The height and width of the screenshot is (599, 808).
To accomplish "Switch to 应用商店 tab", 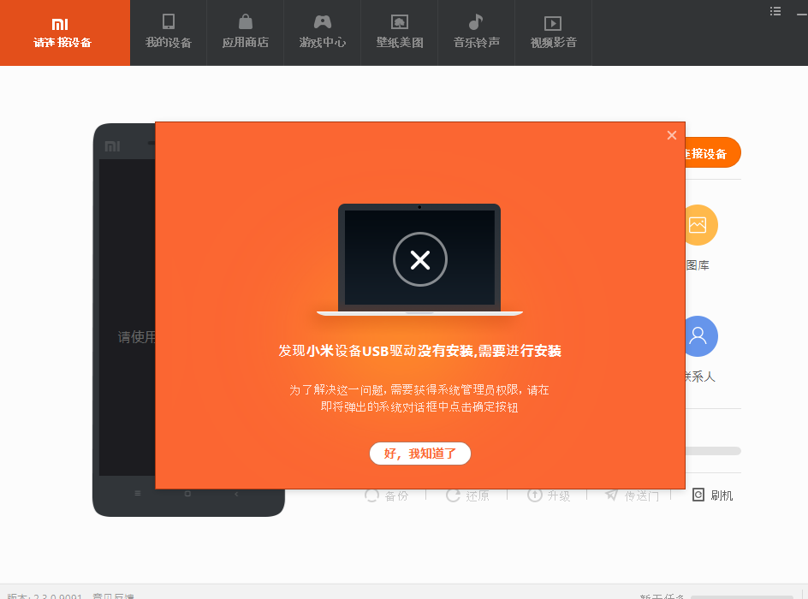I will click(246, 33).
